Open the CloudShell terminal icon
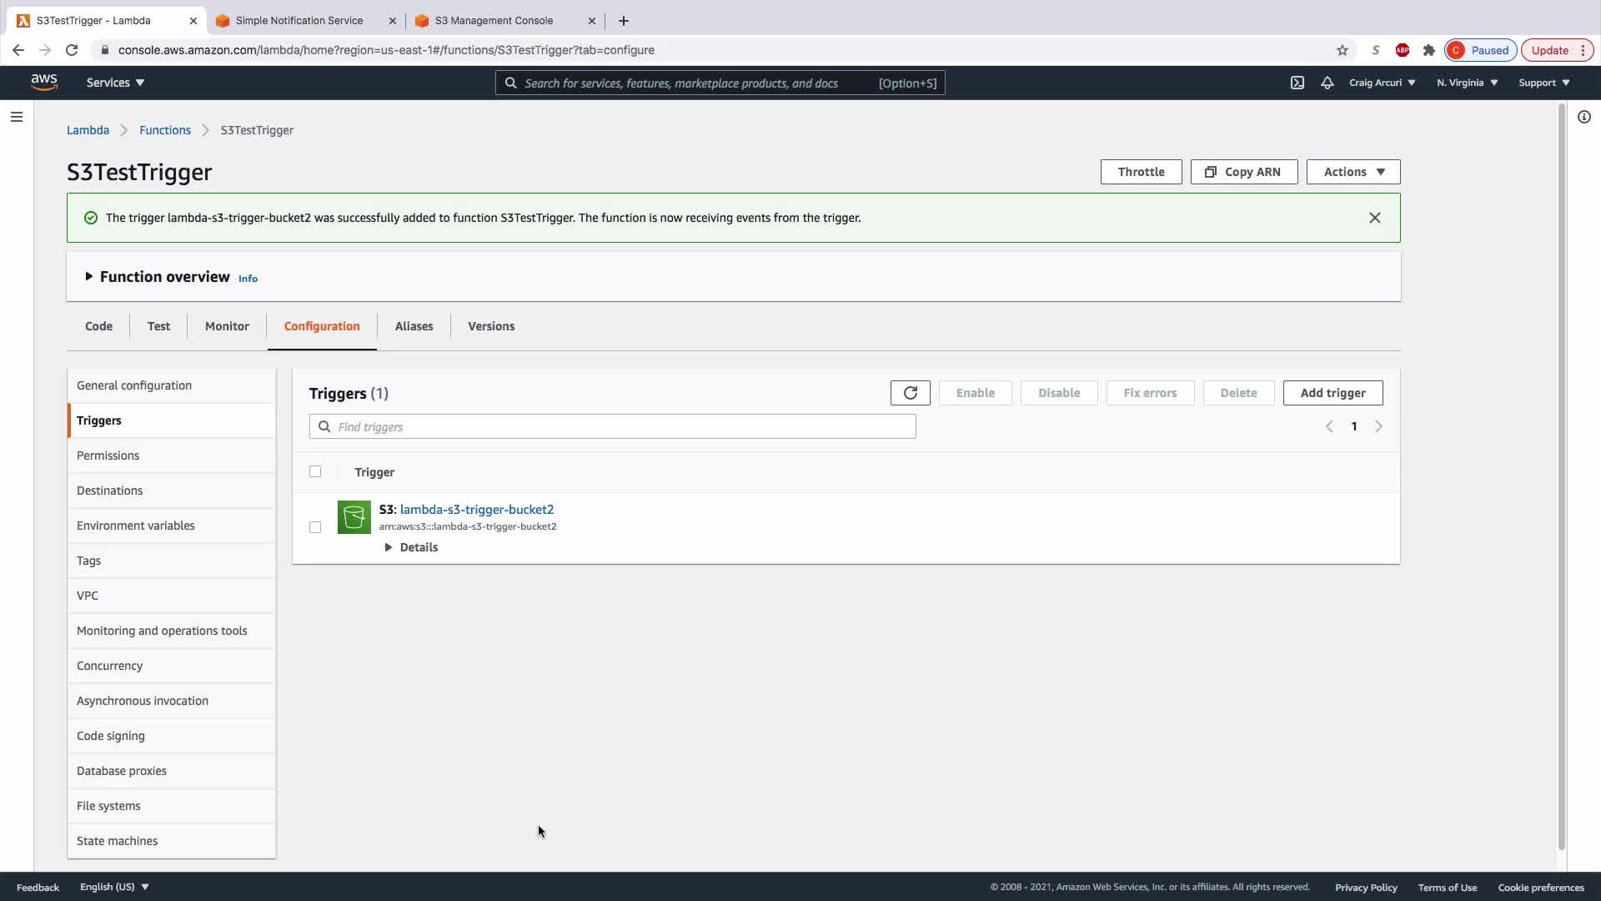Screen dimensions: 1601x901 coord(1297,83)
